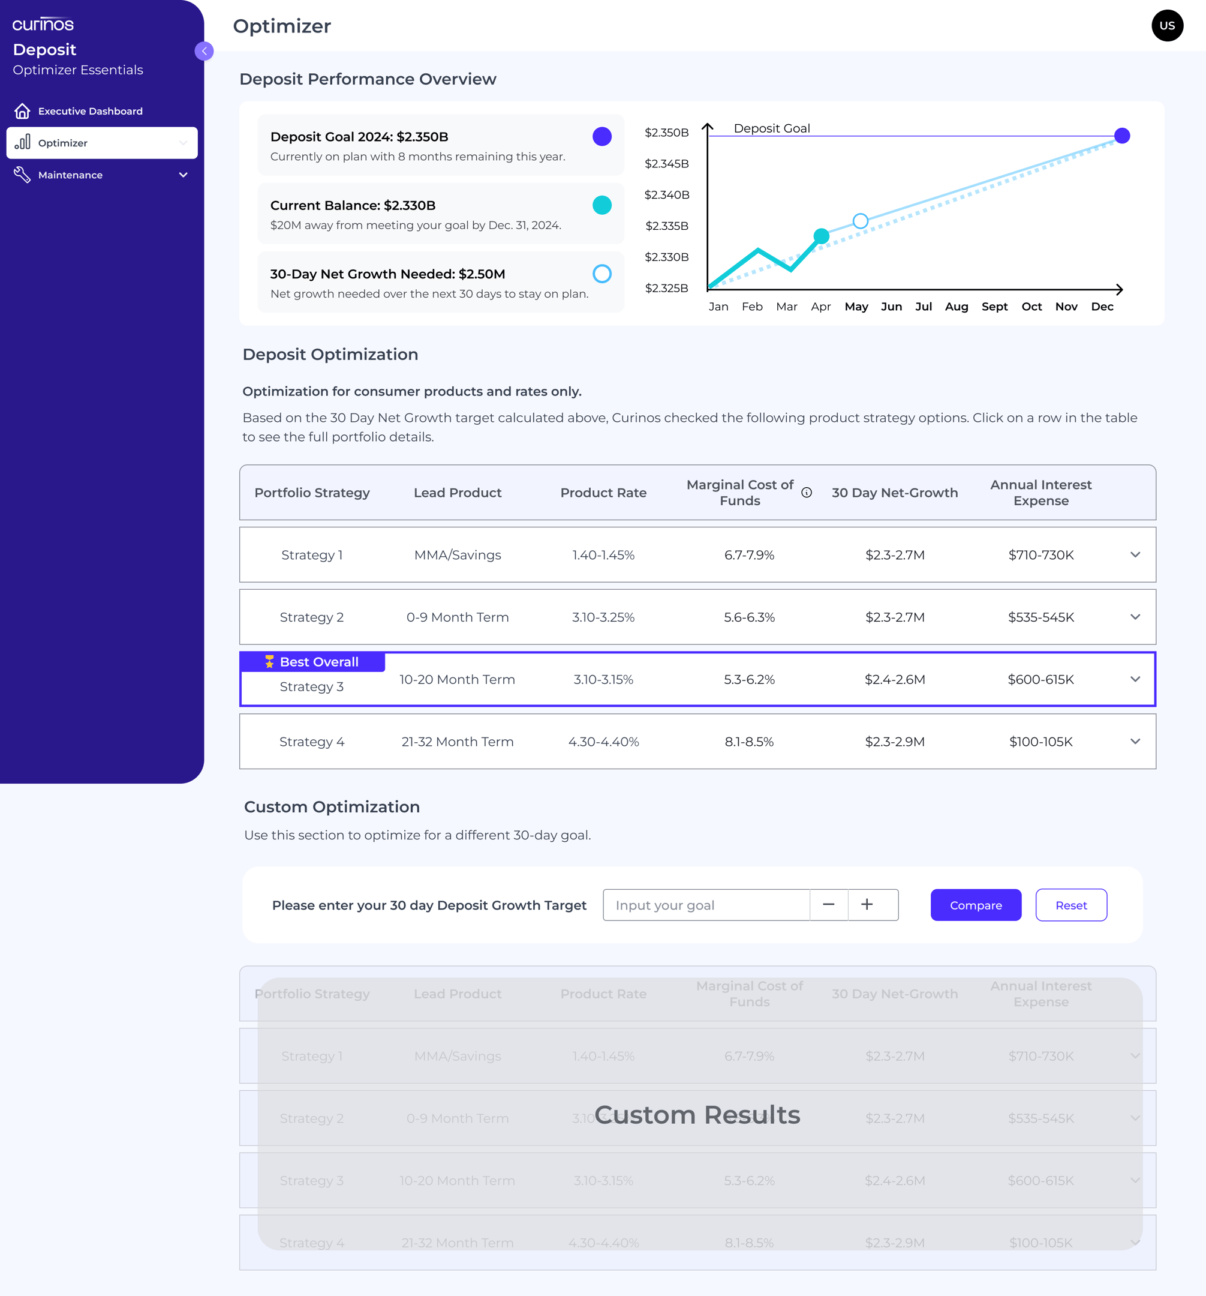Click the Maintenance wrench icon

point(22,175)
